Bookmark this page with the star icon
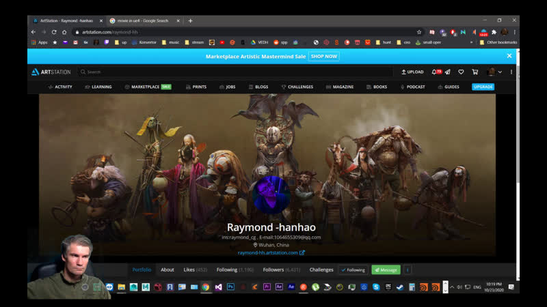 [419, 32]
